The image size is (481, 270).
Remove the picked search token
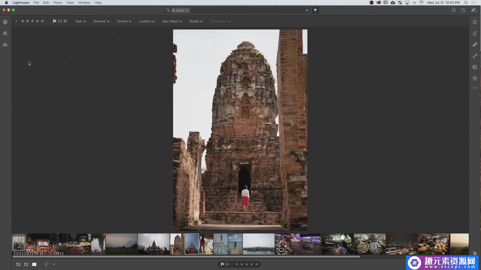tap(187, 10)
